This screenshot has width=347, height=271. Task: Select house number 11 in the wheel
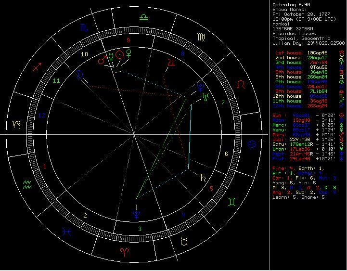56,81
